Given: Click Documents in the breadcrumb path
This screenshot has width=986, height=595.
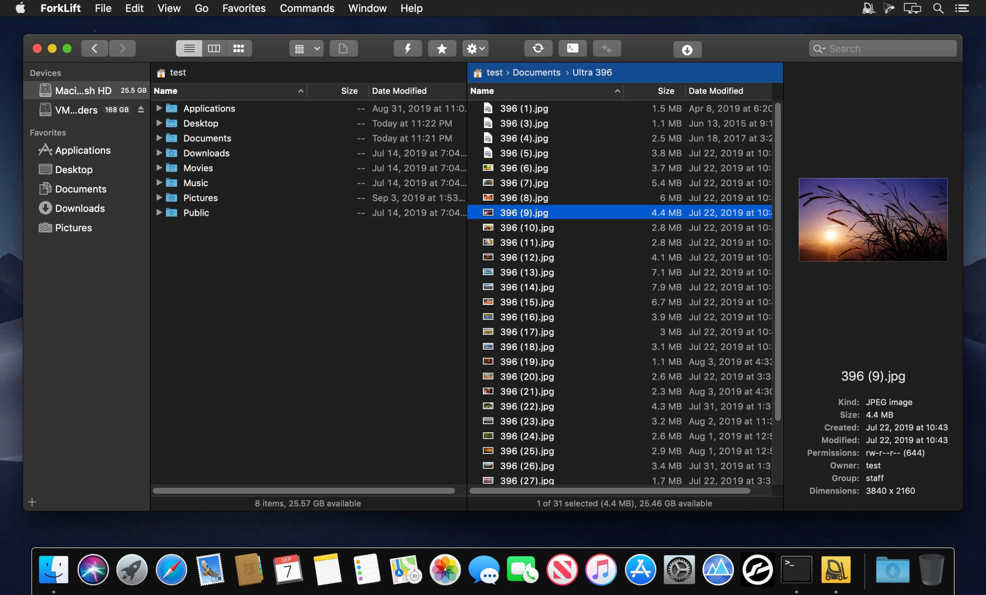Looking at the screenshot, I should (x=536, y=72).
